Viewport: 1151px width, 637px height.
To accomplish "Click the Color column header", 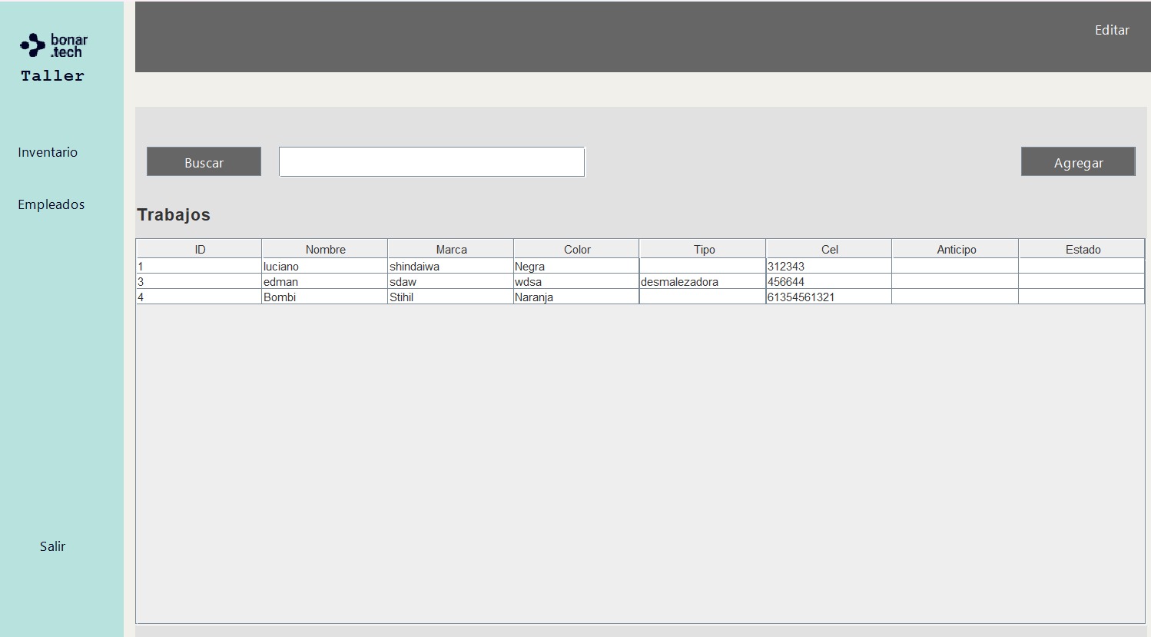I will click(x=577, y=248).
